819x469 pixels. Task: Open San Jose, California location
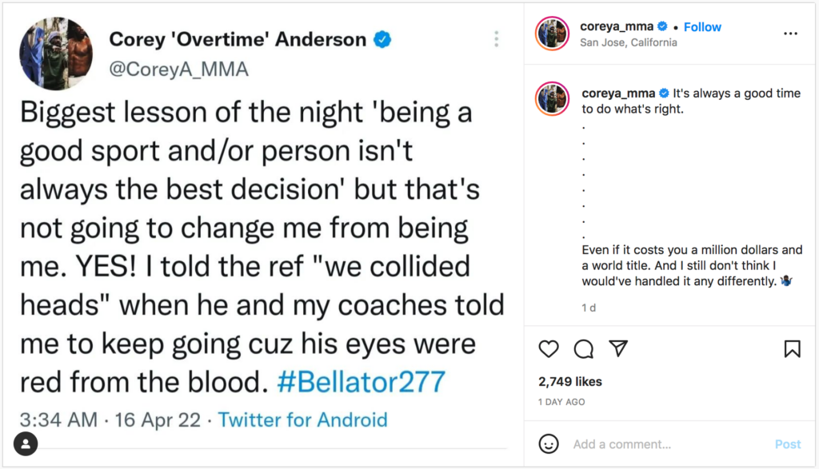tap(629, 43)
